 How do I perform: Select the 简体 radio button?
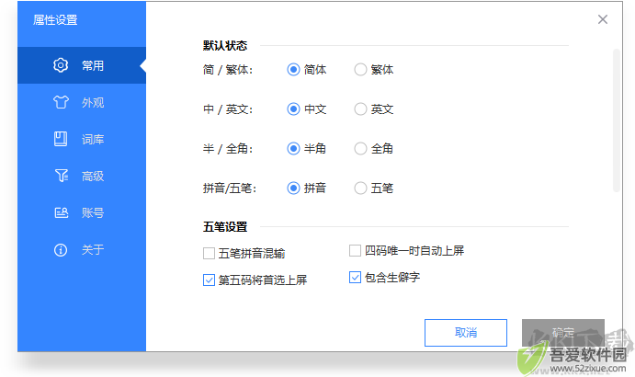293,70
